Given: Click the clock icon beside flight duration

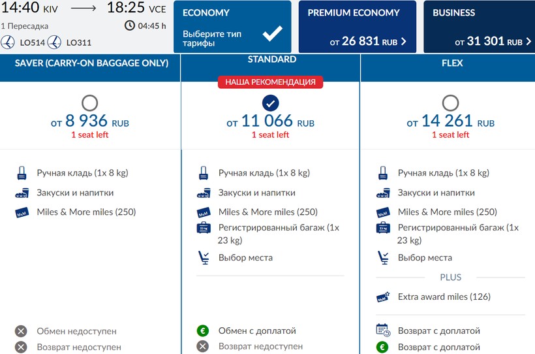Looking at the screenshot, I should click(x=130, y=26).
